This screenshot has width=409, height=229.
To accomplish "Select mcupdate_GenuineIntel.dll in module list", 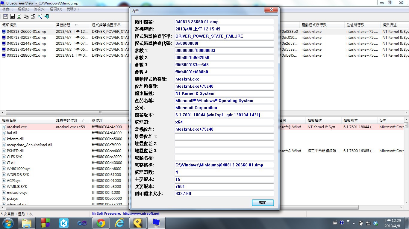I will tap(29, 145).
